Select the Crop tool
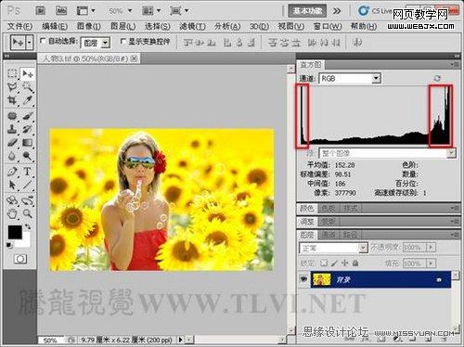Viewport: 464px width, 347px height. pos(12,100)
